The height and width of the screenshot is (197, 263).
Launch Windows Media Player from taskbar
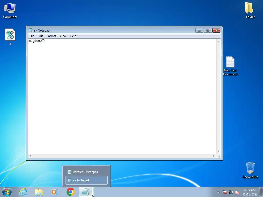click(x=54, y=192)
